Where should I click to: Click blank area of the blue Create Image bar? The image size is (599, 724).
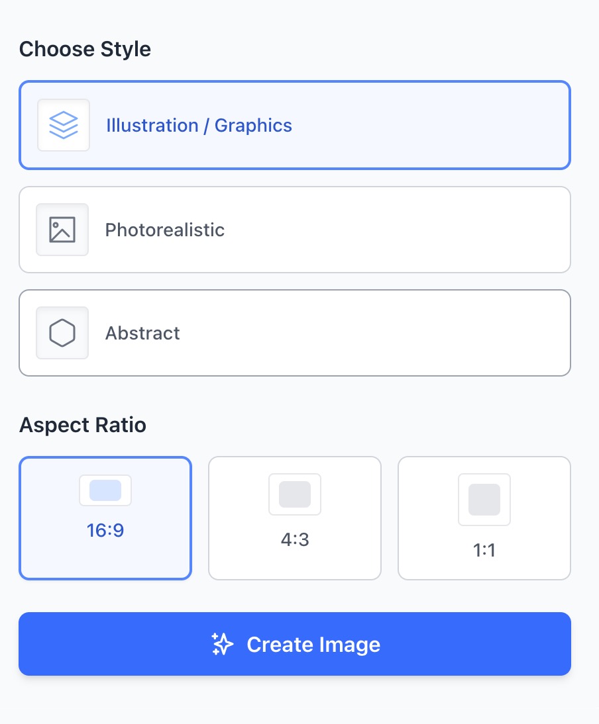[476, 644]
